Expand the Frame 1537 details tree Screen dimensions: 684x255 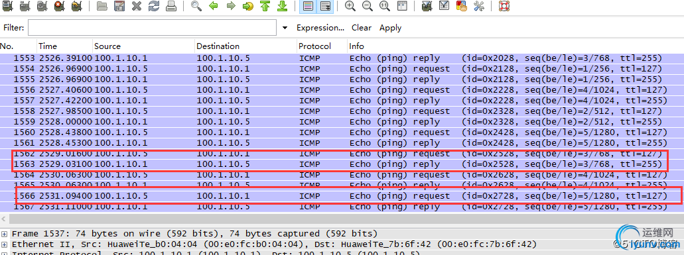point(5,234)
